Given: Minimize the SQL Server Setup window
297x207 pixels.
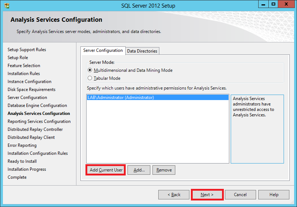Looking at the screenshot, I should pyautogui.click(x=264, y=4).
